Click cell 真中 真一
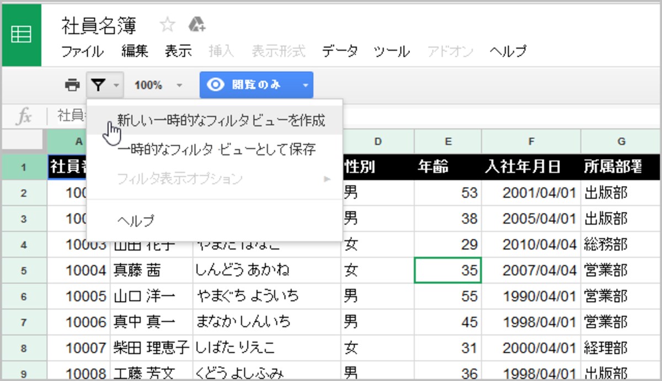662x381 pixels. 152,322
